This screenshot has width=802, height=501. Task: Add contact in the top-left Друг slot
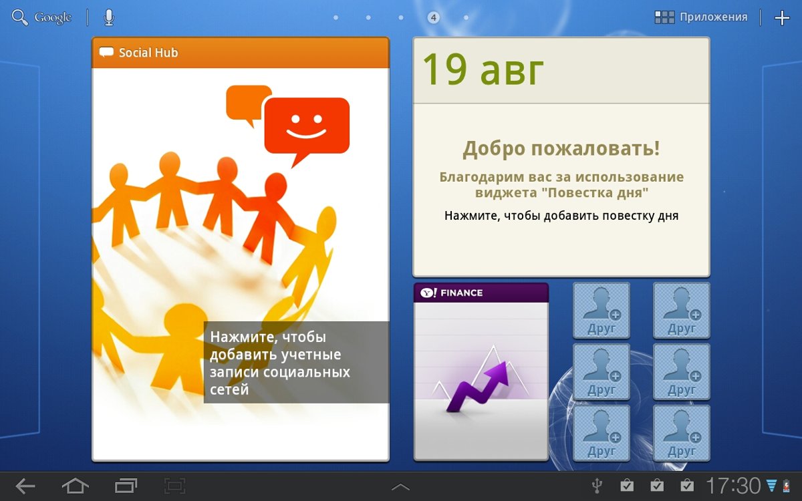601,310
